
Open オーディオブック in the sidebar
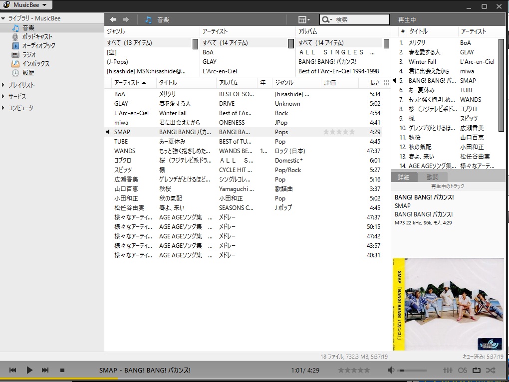[x=38, y=45]
